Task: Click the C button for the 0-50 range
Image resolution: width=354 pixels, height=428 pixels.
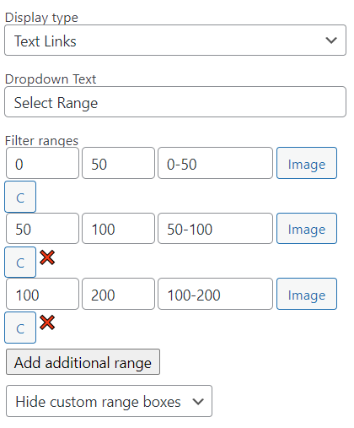Action: [x=20, y=197]
